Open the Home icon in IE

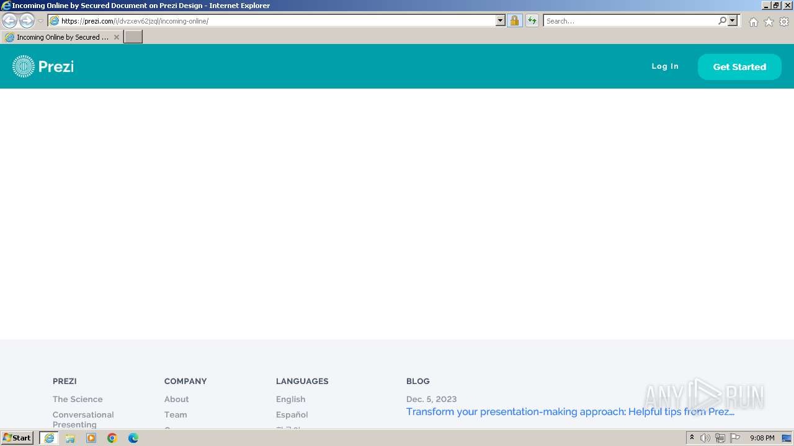[753, 22]
